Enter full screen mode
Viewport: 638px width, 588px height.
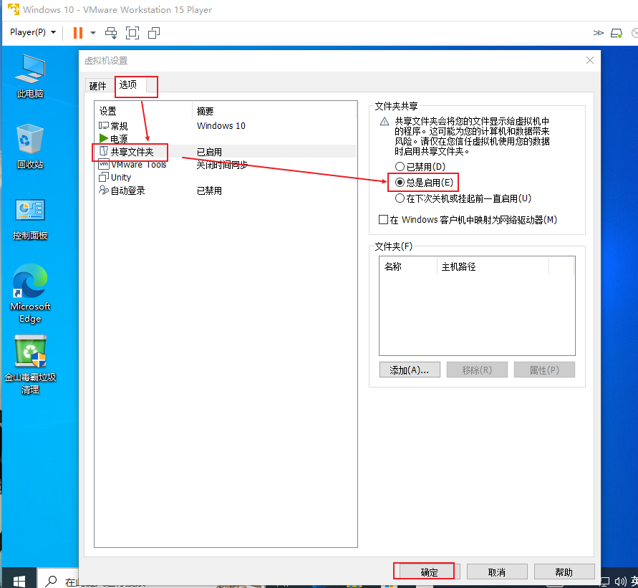pyautogui.click(x=132, y=33)
